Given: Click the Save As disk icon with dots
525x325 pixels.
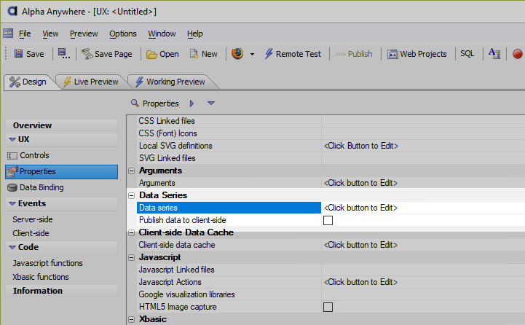Looking at the screenshot, I should pyautogui.click(x=63, y=54).
